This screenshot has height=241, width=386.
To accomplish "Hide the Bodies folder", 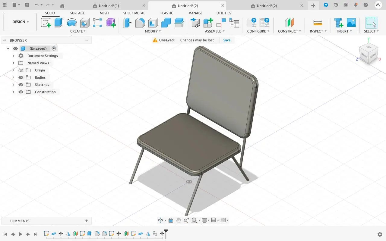I will [21, 77].
